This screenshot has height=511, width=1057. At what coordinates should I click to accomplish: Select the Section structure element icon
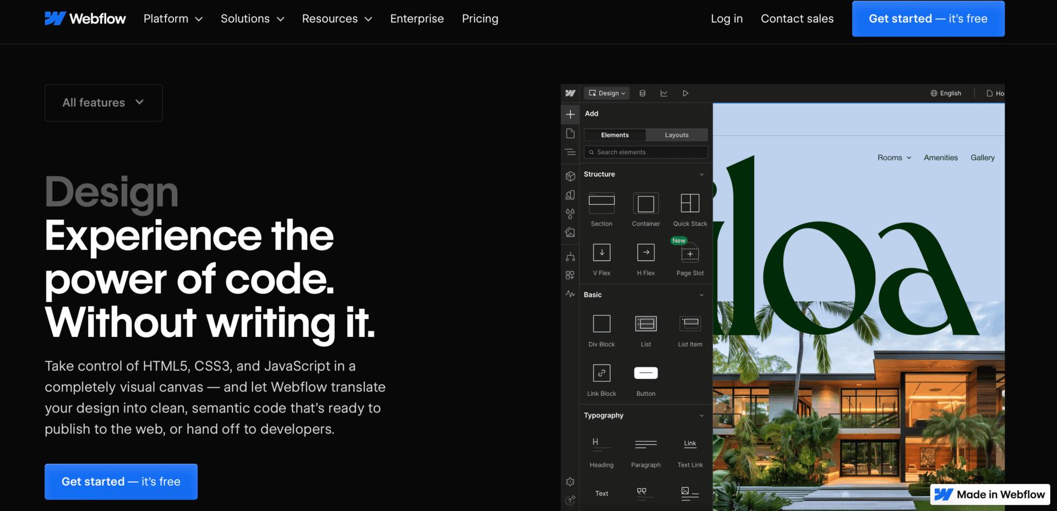point(601,203)
